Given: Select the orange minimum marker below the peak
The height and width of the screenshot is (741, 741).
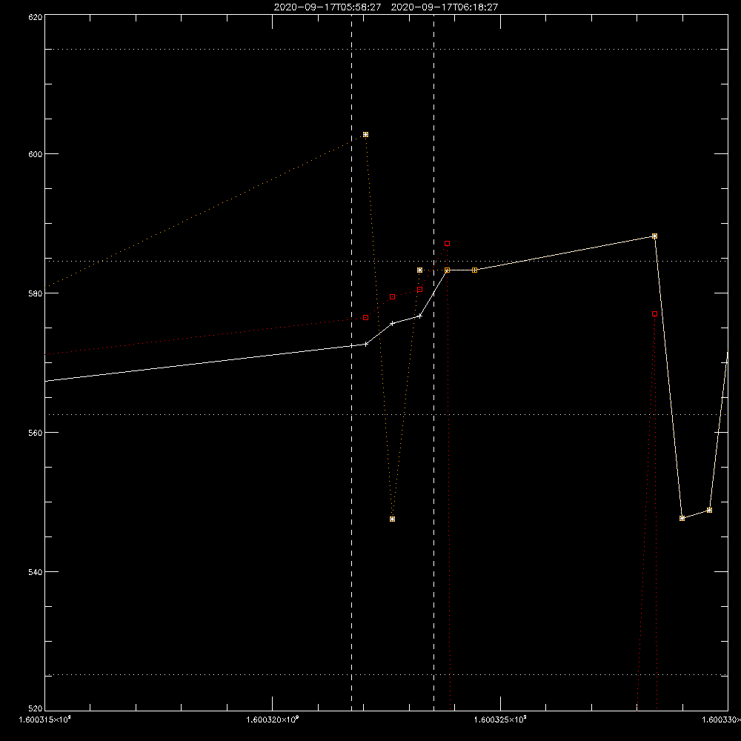Looking at the screenshot, I should click(x=392, y=519).
